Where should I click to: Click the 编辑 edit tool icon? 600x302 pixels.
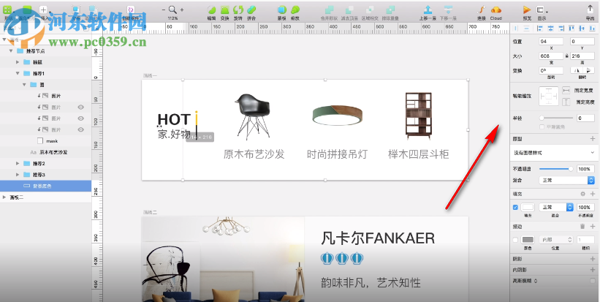click(211, 10)
